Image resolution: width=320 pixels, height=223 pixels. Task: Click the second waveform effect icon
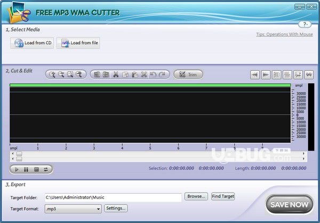266,75
